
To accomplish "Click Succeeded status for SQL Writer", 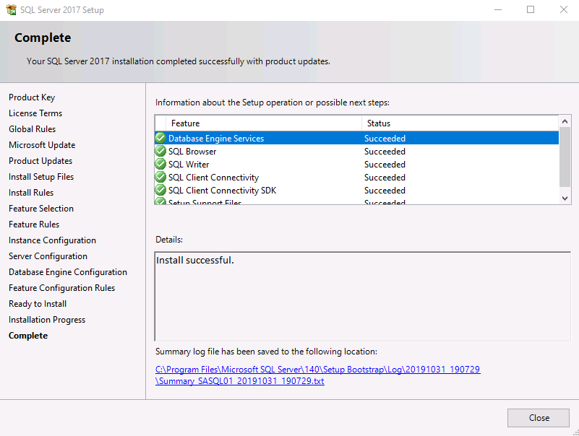I will tap(385, 164).
